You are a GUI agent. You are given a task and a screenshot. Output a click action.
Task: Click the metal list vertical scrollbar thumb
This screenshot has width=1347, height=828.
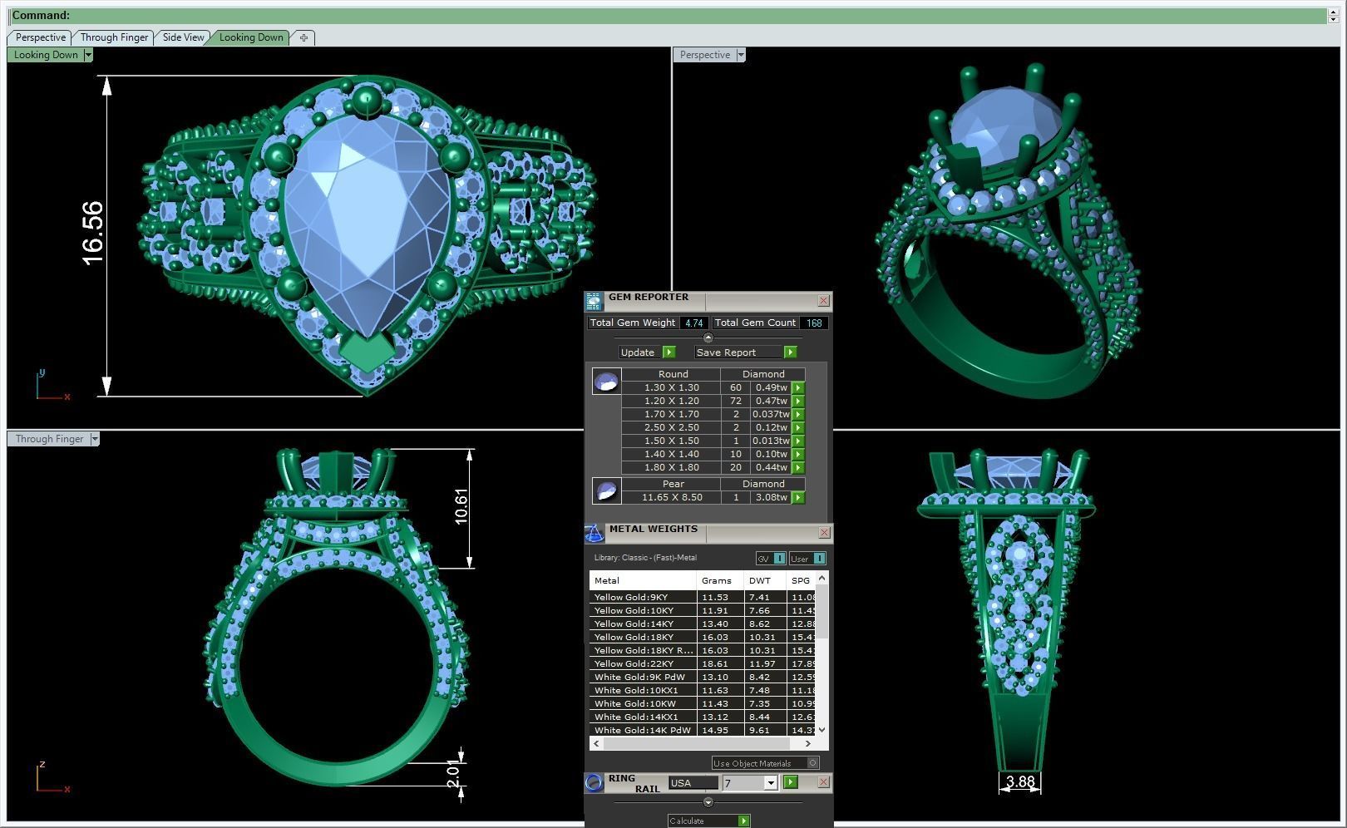pyautogui.click(x=822, y=612)
